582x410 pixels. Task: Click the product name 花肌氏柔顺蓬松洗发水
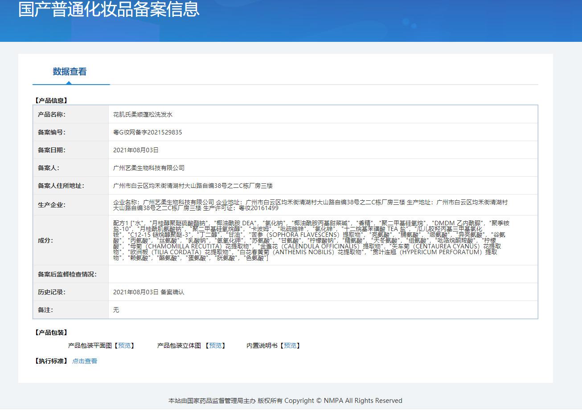(x=143, y=114)
